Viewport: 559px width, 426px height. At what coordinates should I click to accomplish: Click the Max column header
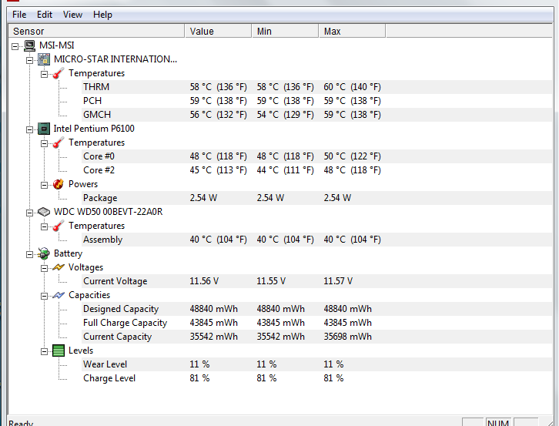point(352,31)
